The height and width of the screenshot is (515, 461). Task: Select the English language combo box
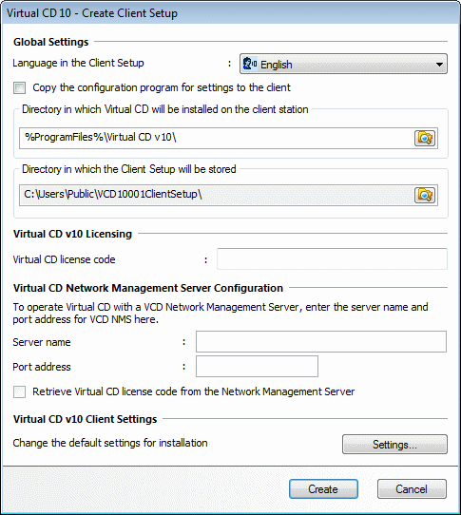point(343,64)
